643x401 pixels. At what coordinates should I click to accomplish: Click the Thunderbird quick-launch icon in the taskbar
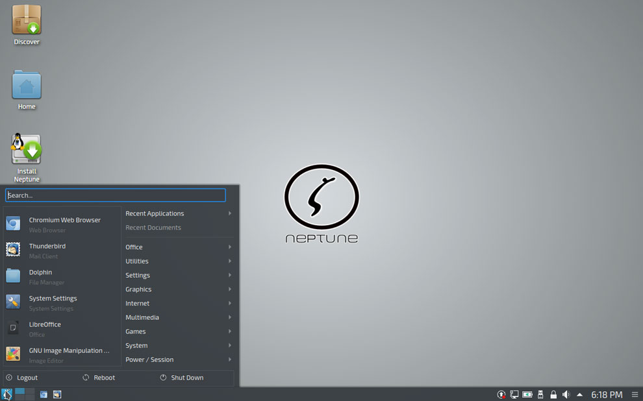point(57,395)
